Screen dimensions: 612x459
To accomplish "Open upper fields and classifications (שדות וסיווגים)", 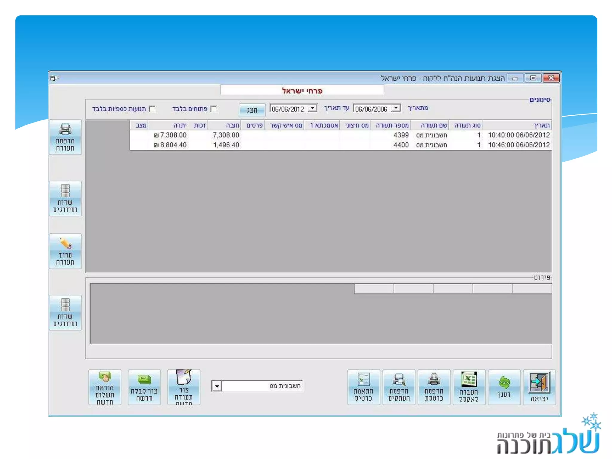I will (x=65, y=198).
